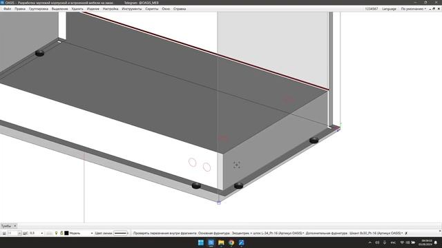Click the small square snap marker at the bottom corner
The height and width of the screenshot is (248, 442).
click(x=219, y=203)
